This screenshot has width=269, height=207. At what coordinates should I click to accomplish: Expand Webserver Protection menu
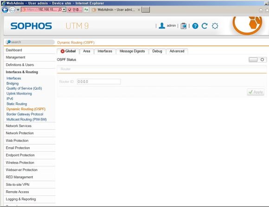coord(30,170)
